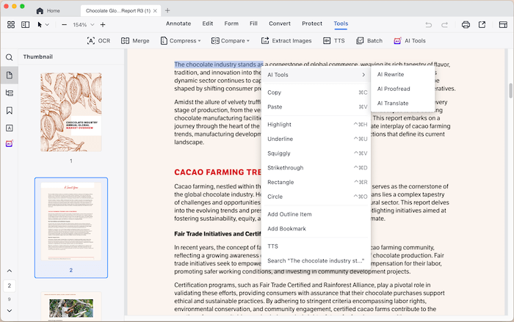Zoom in with the plus button

click(104, 24)
